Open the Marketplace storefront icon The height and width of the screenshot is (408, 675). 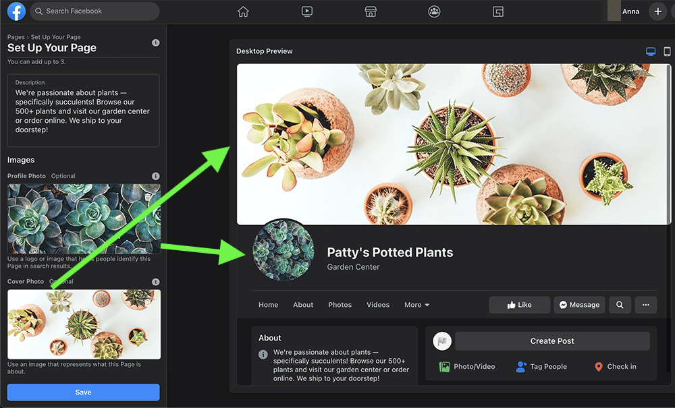pos(370,11)
